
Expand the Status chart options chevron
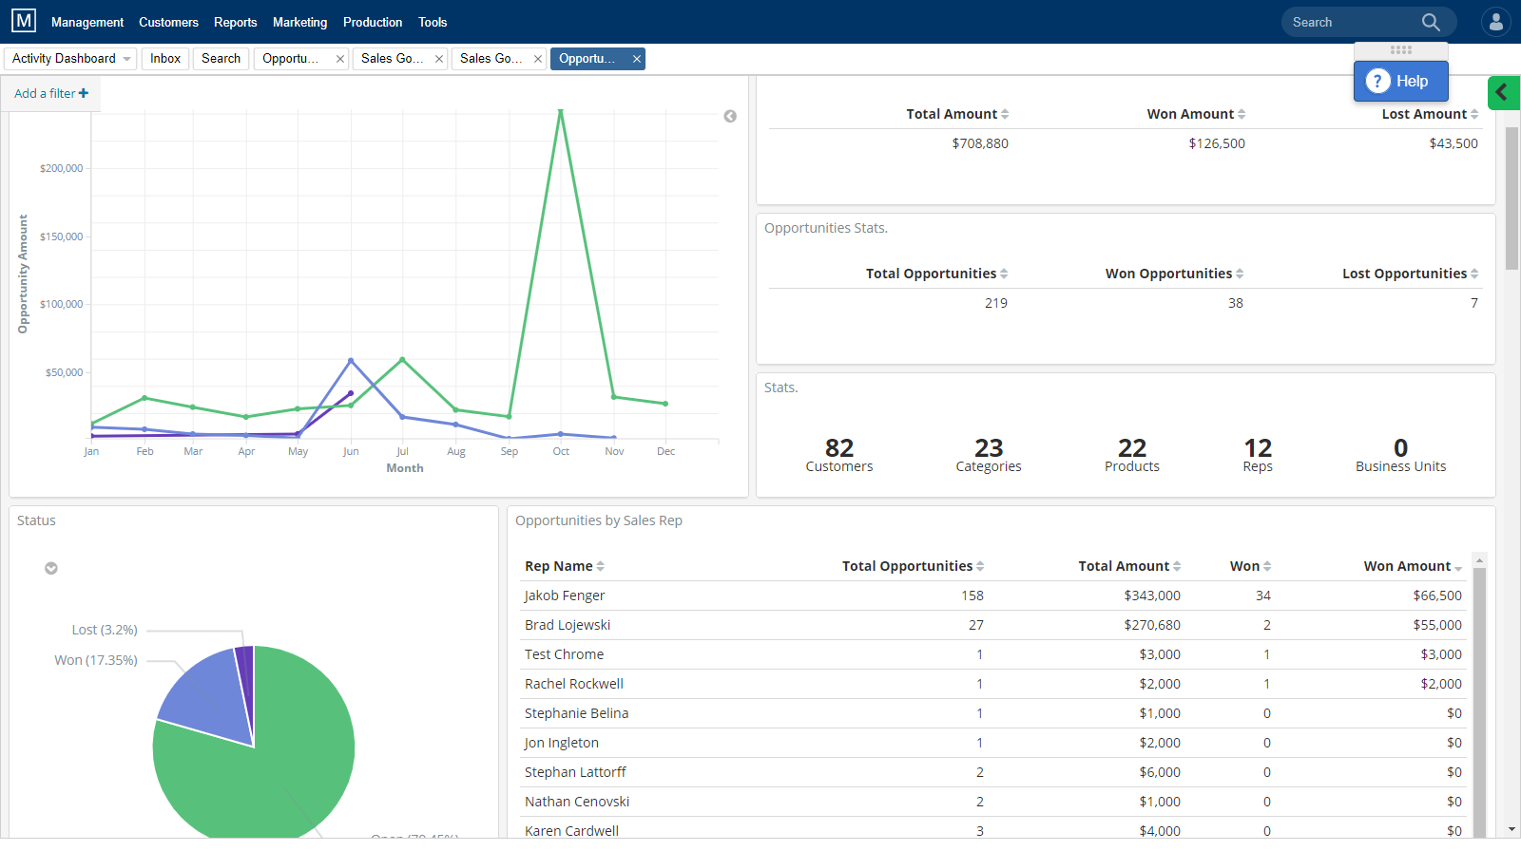(51, 568)
